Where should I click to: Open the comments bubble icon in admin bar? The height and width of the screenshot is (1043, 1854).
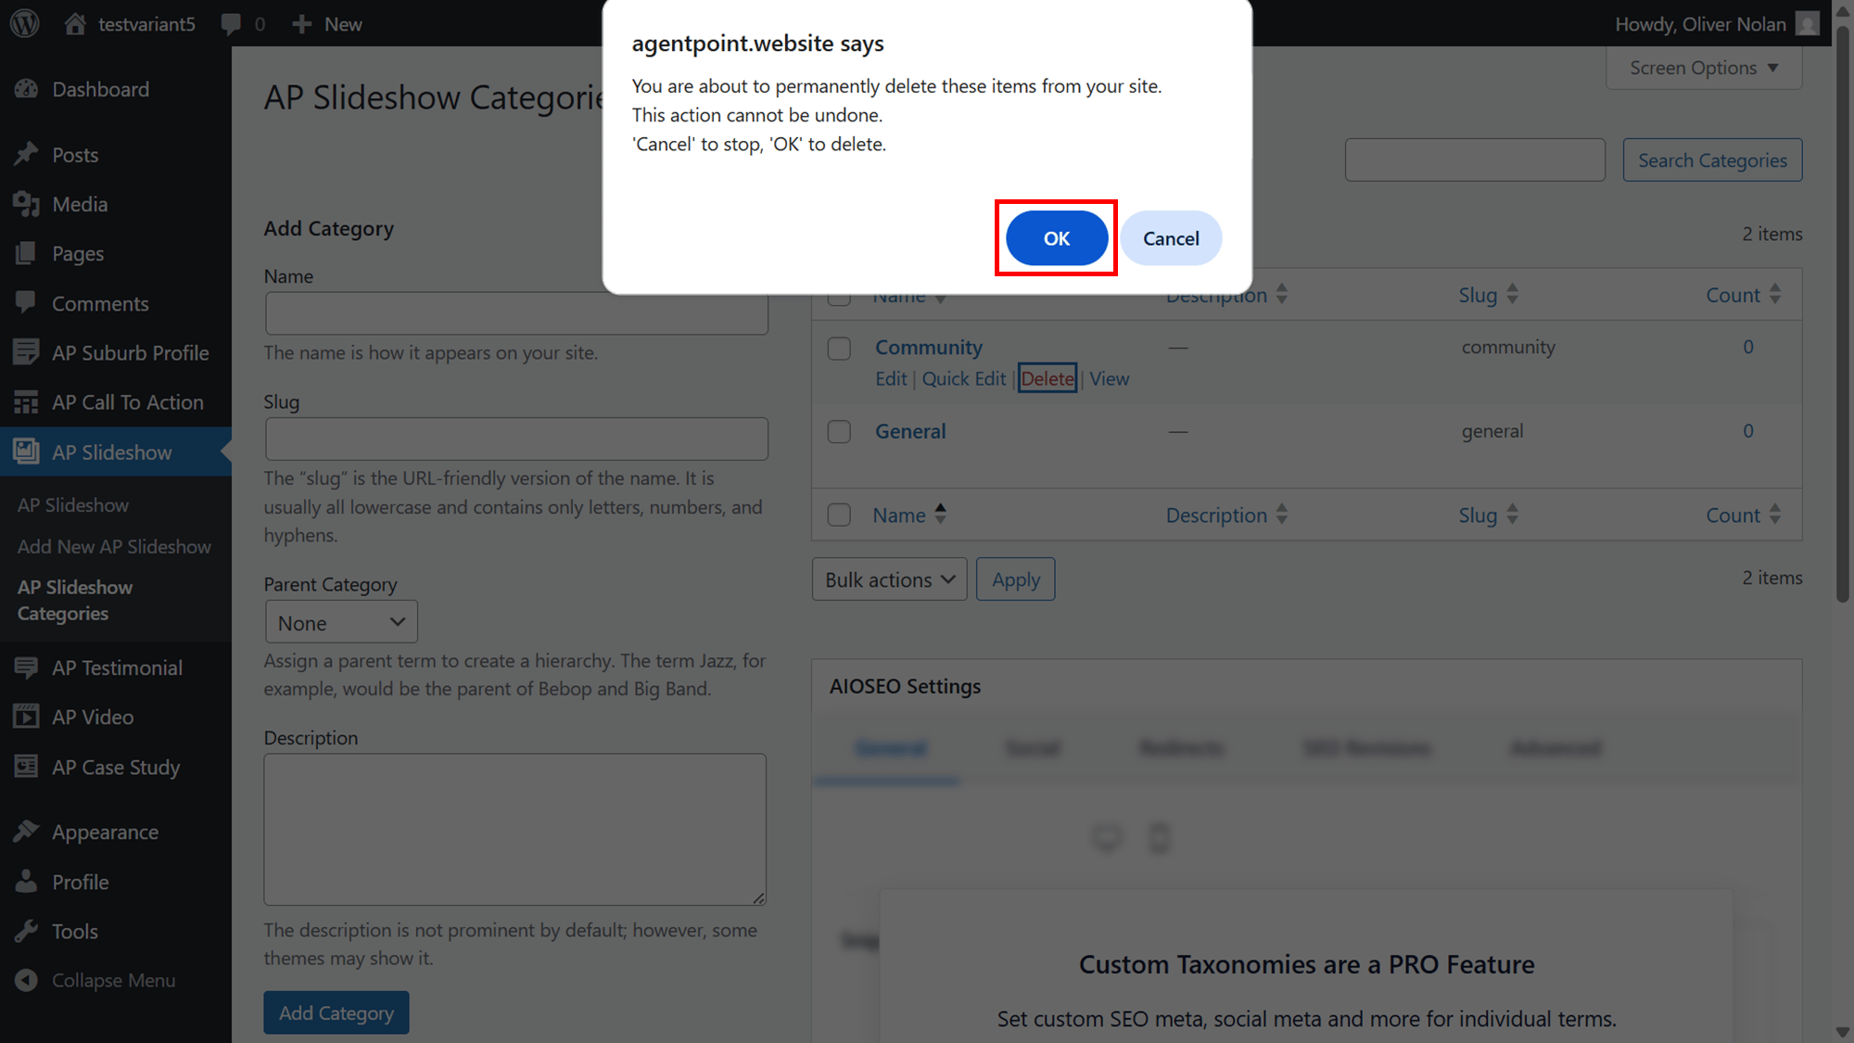click(x=231, y=24)
